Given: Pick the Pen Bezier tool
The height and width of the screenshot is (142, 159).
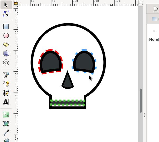Looking at the screenshot, I should (6, 84).
